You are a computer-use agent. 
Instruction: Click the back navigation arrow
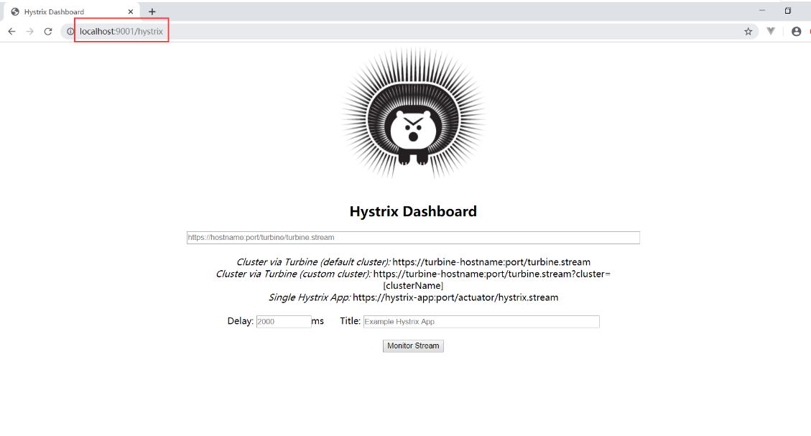pyautogui.click(x=11, y=32)
